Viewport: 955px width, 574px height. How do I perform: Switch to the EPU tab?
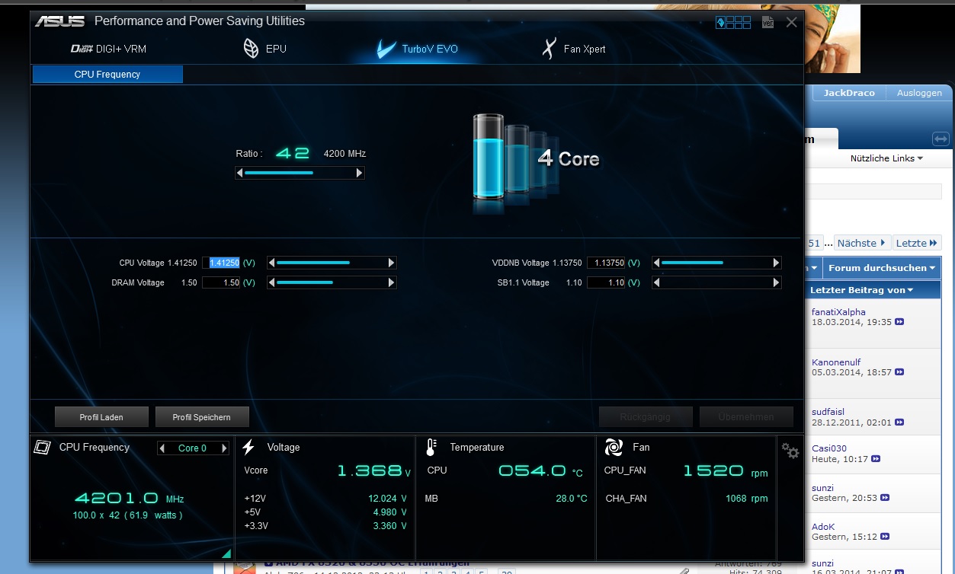tap(264, 49)
